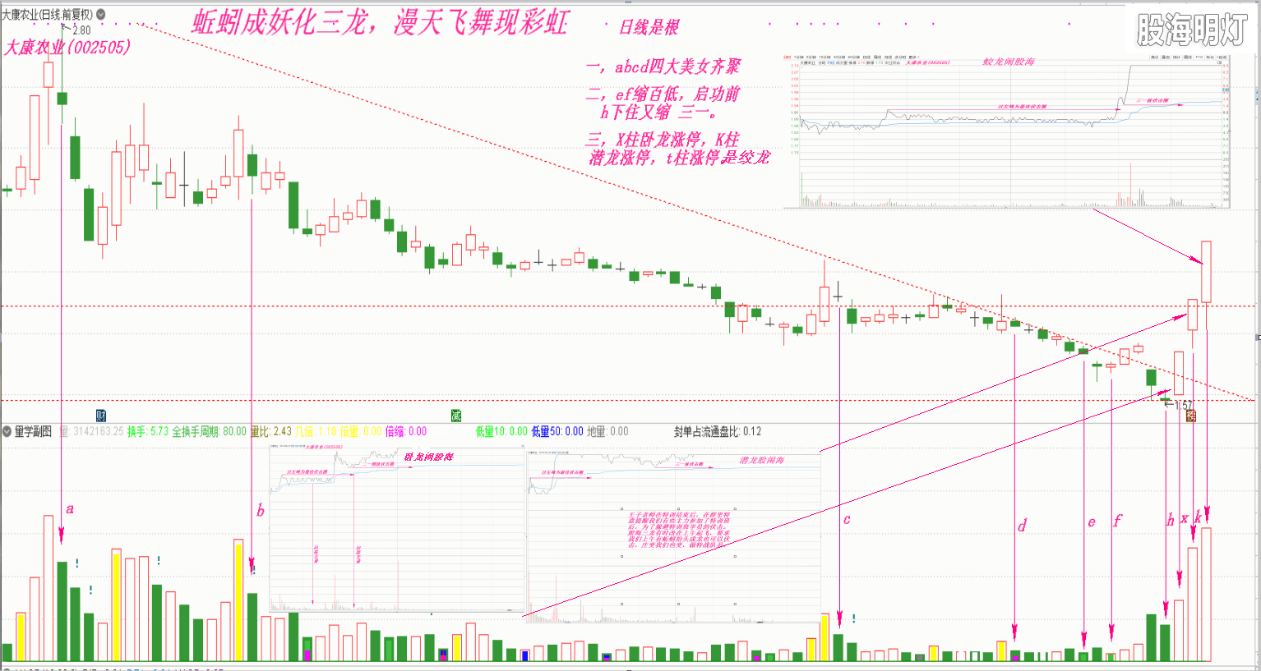Viewport: 1261px width, 671px height.
Task: Click the 全换手周期: 80.00 value
Action: click(209, 431)
